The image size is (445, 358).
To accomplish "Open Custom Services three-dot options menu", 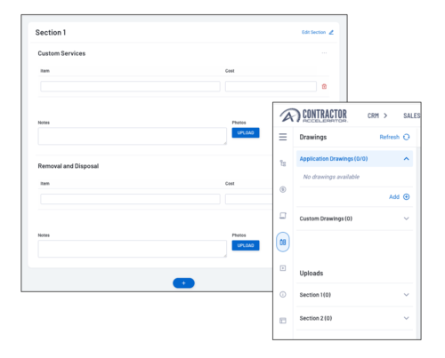I will 324,53.
